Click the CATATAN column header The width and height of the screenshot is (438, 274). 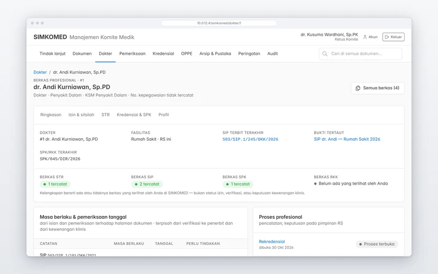(48, 244)
